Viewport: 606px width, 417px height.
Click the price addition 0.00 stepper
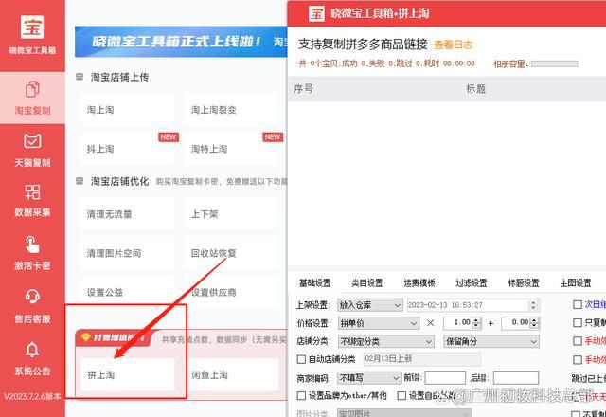tap(534, 323)
